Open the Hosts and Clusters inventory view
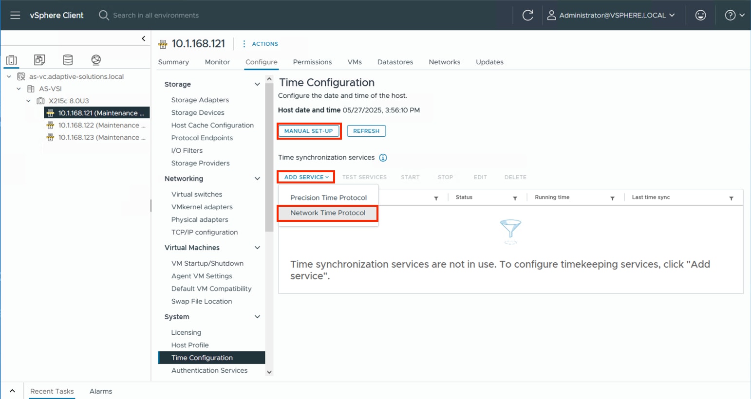This screenshot has width=751, height=399. click(11, 59)
